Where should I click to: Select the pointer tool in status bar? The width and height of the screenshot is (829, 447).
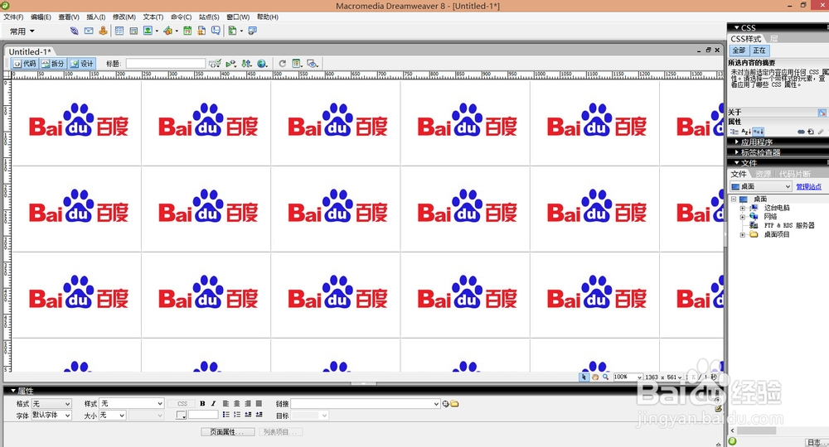tap(584, 377)
